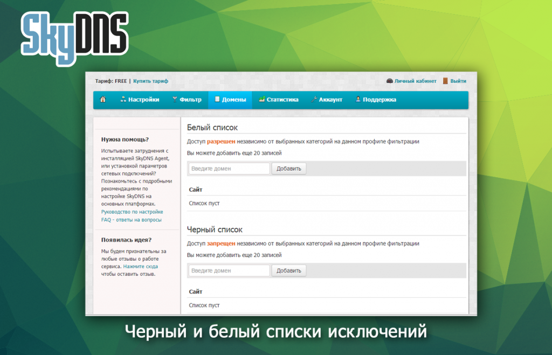Click the Настройки network icon
Image resolution: width=552 pixels, height=355 pixels.
[123, 100]
